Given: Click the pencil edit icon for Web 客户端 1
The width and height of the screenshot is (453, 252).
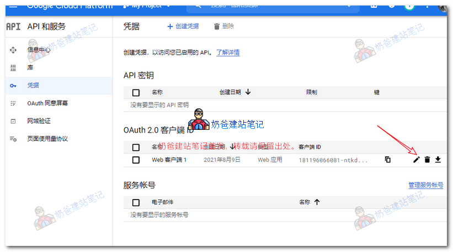Looking at the screenshot, I should click(x=416, y=160).
